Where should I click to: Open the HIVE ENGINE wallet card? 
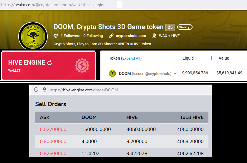(x=49, y=65)
